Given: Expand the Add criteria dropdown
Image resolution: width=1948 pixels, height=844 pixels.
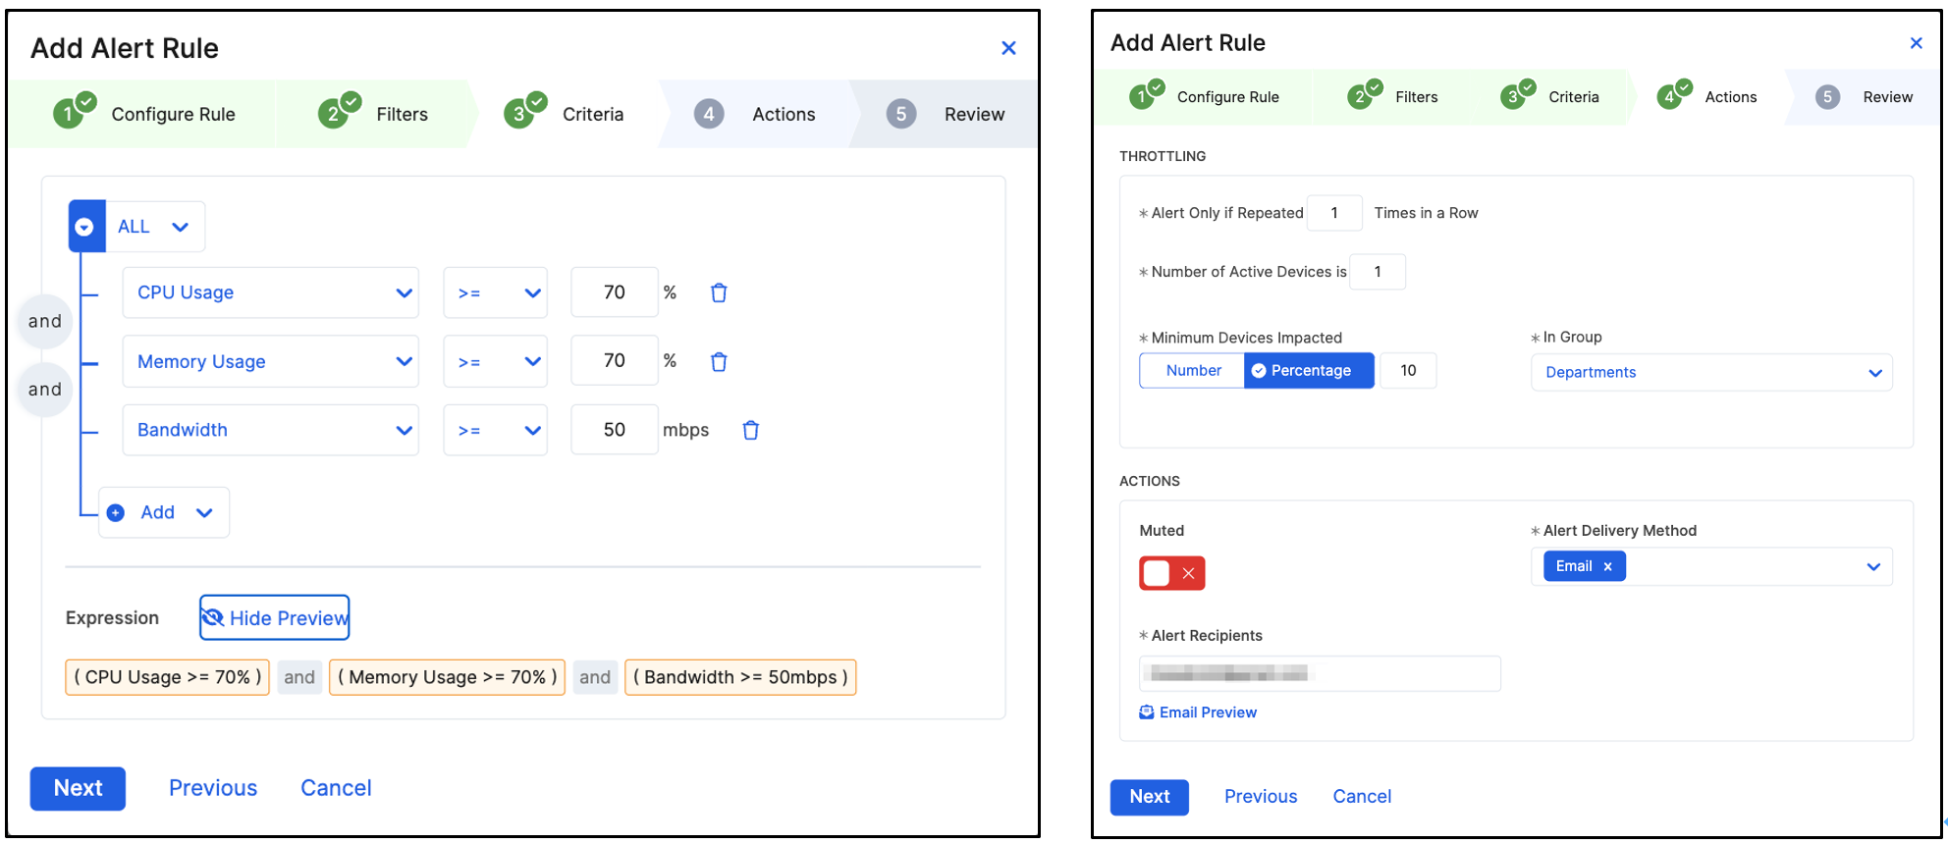Looking at the screenshot, I should [164, 512].
